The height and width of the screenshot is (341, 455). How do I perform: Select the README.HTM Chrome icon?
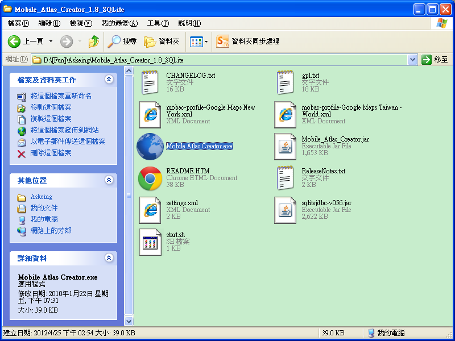[150, 178]
